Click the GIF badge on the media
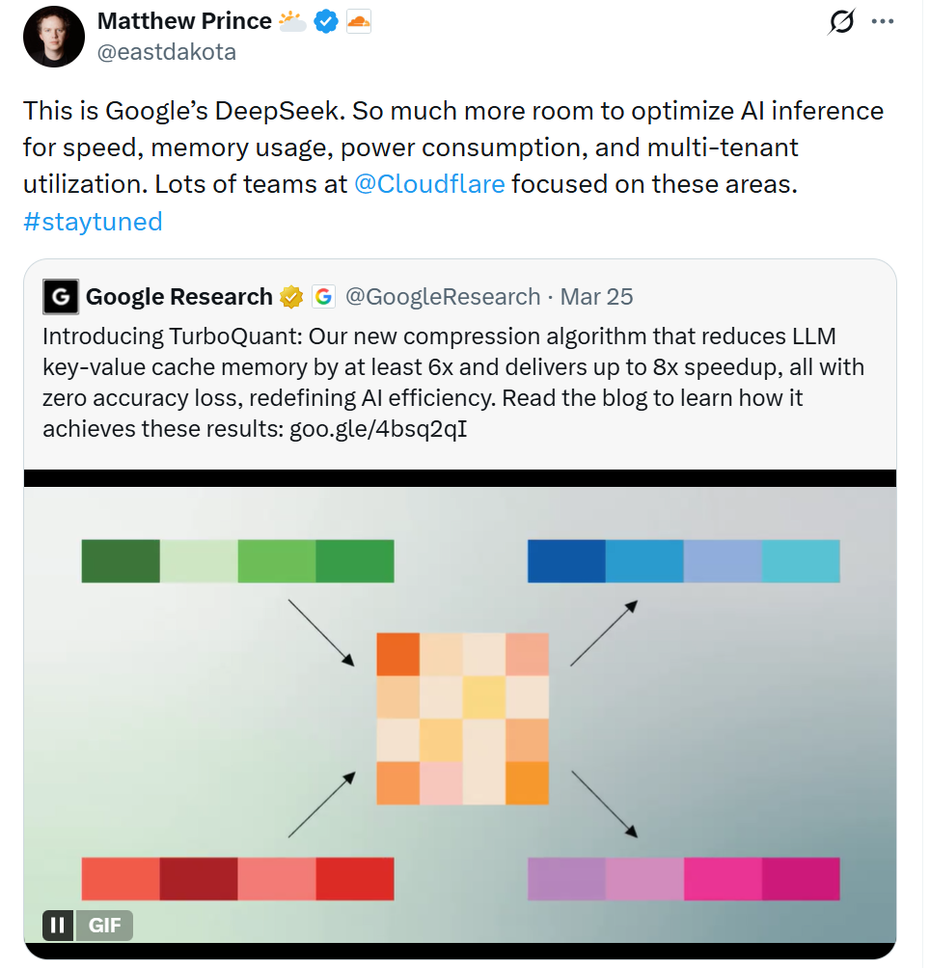The image size is (930, 968). point(103,925)
